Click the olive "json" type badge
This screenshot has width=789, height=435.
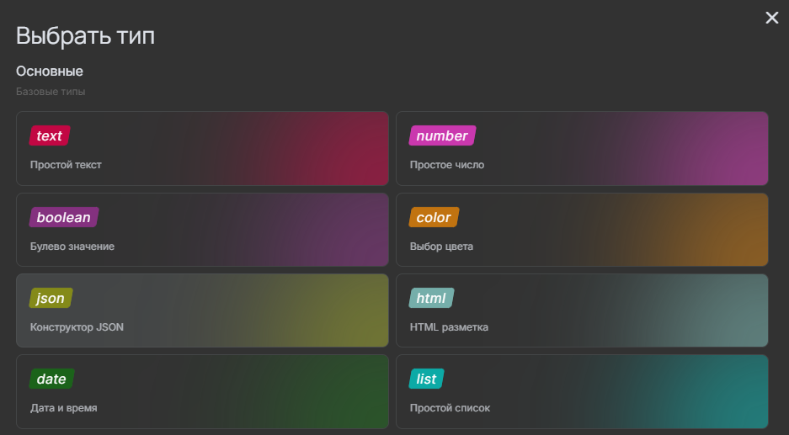coord(51,299)
